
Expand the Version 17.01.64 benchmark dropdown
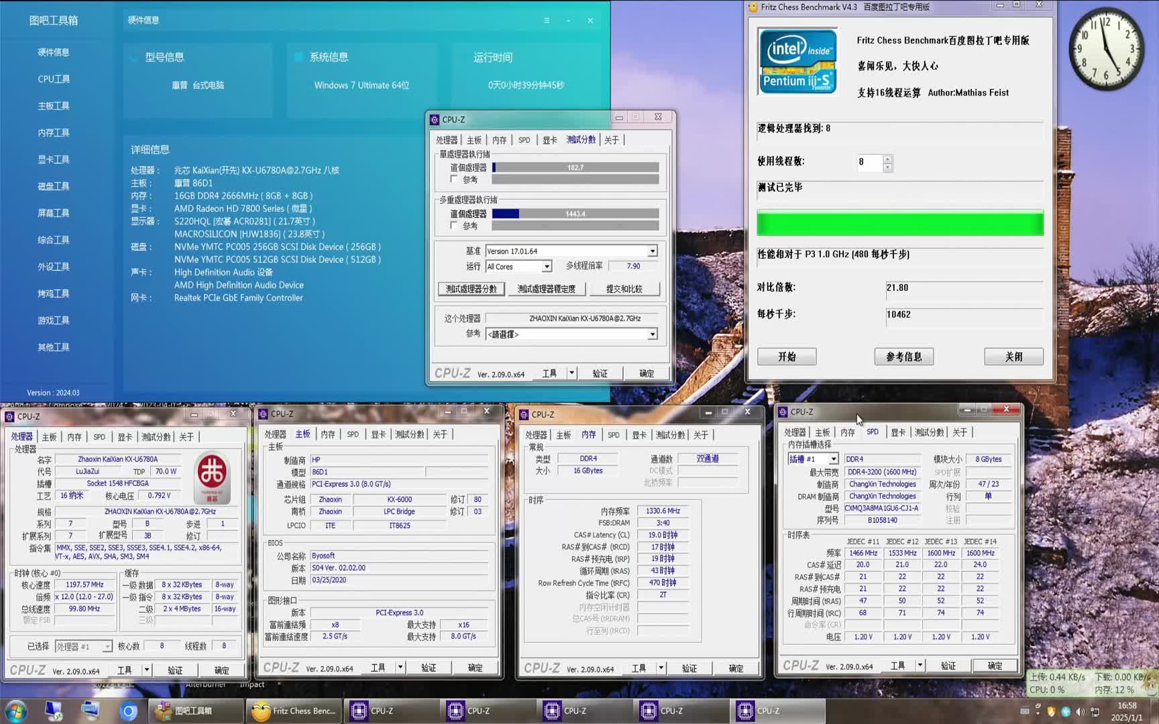tap(652, 251)
